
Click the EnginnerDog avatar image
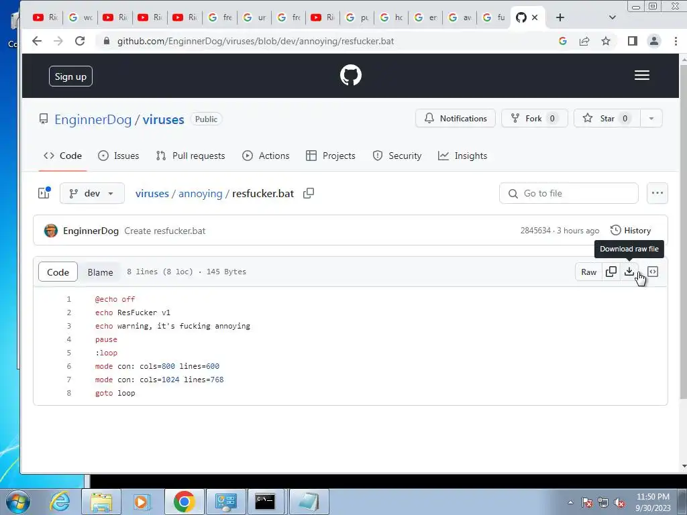coord(51,231)
